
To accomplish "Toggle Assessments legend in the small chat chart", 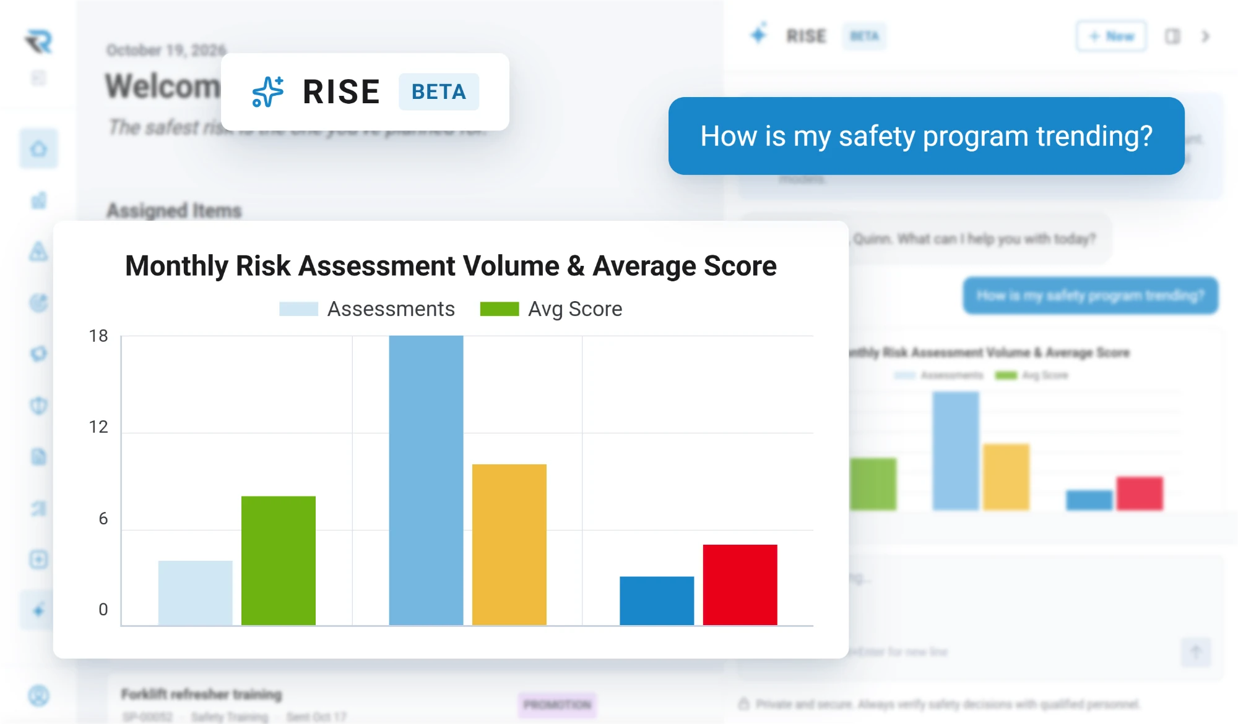I will (x=938, y=375).
